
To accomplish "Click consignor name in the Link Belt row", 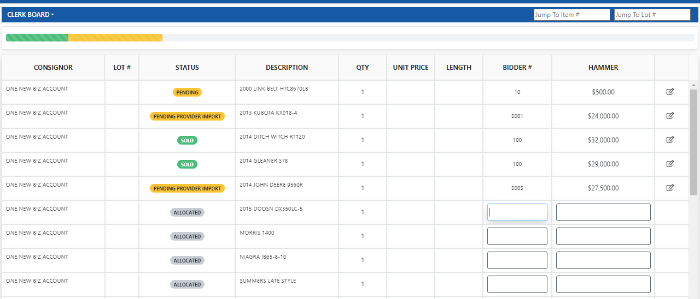I will pyautogui.click(x=37, y=88).
